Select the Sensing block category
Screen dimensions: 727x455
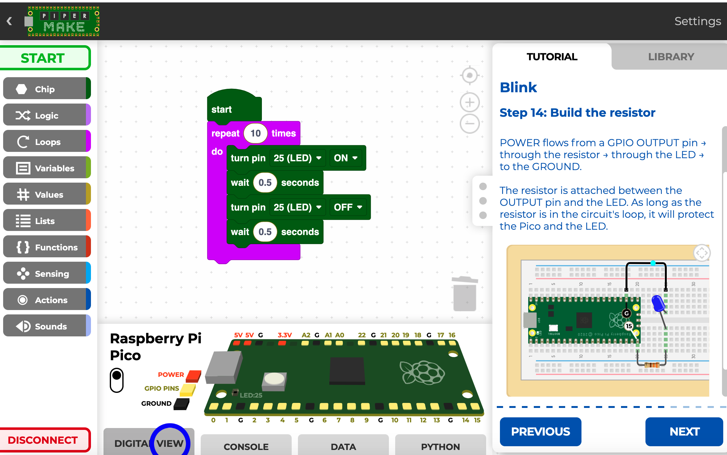point(47,274)
